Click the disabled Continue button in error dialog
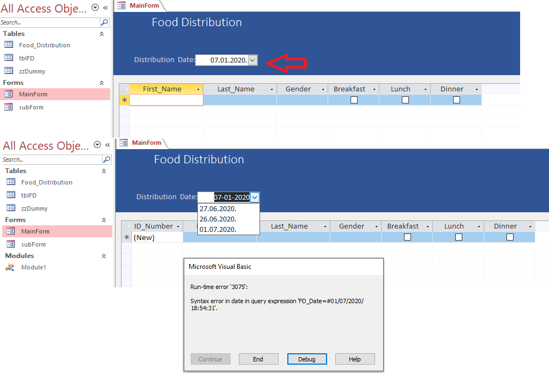 (x=210, y=359)
